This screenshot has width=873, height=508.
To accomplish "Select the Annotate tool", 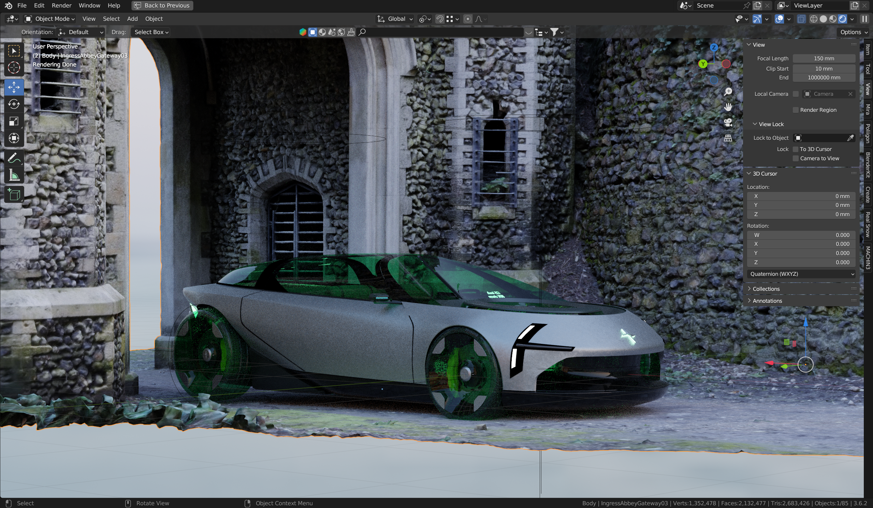I will 14,158.
